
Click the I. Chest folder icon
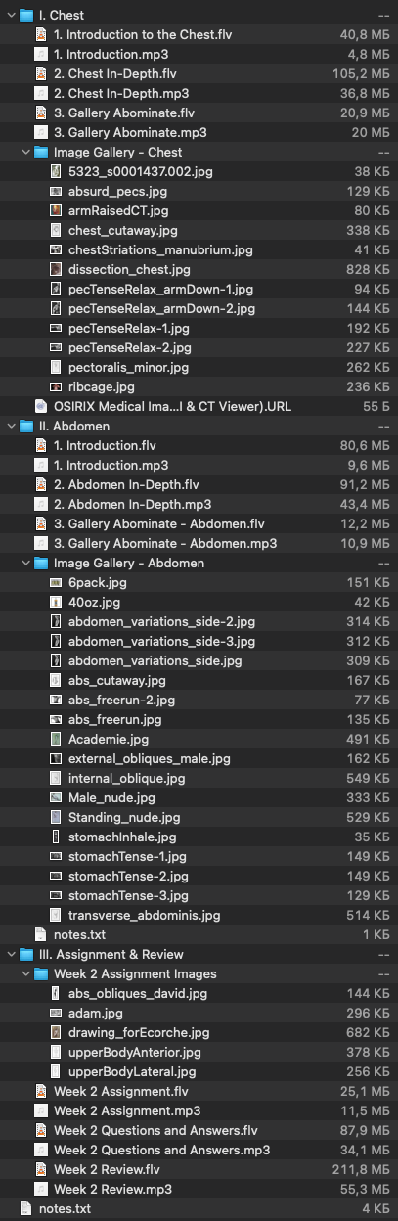click(25, 15)
